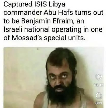This screenshot has width=106, height=108.
Task: Click the word 'ISIS' in the headline
Action: pyautogui.click(x=40, y=4)
